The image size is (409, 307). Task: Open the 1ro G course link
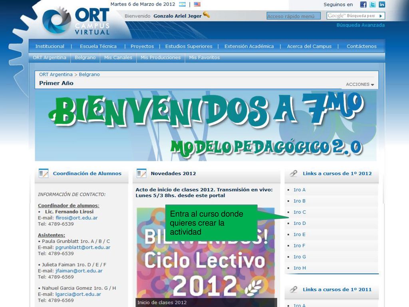[300, 257]
